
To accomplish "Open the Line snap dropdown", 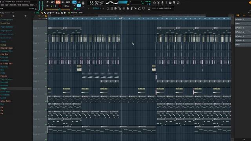I will click(78, 9).
